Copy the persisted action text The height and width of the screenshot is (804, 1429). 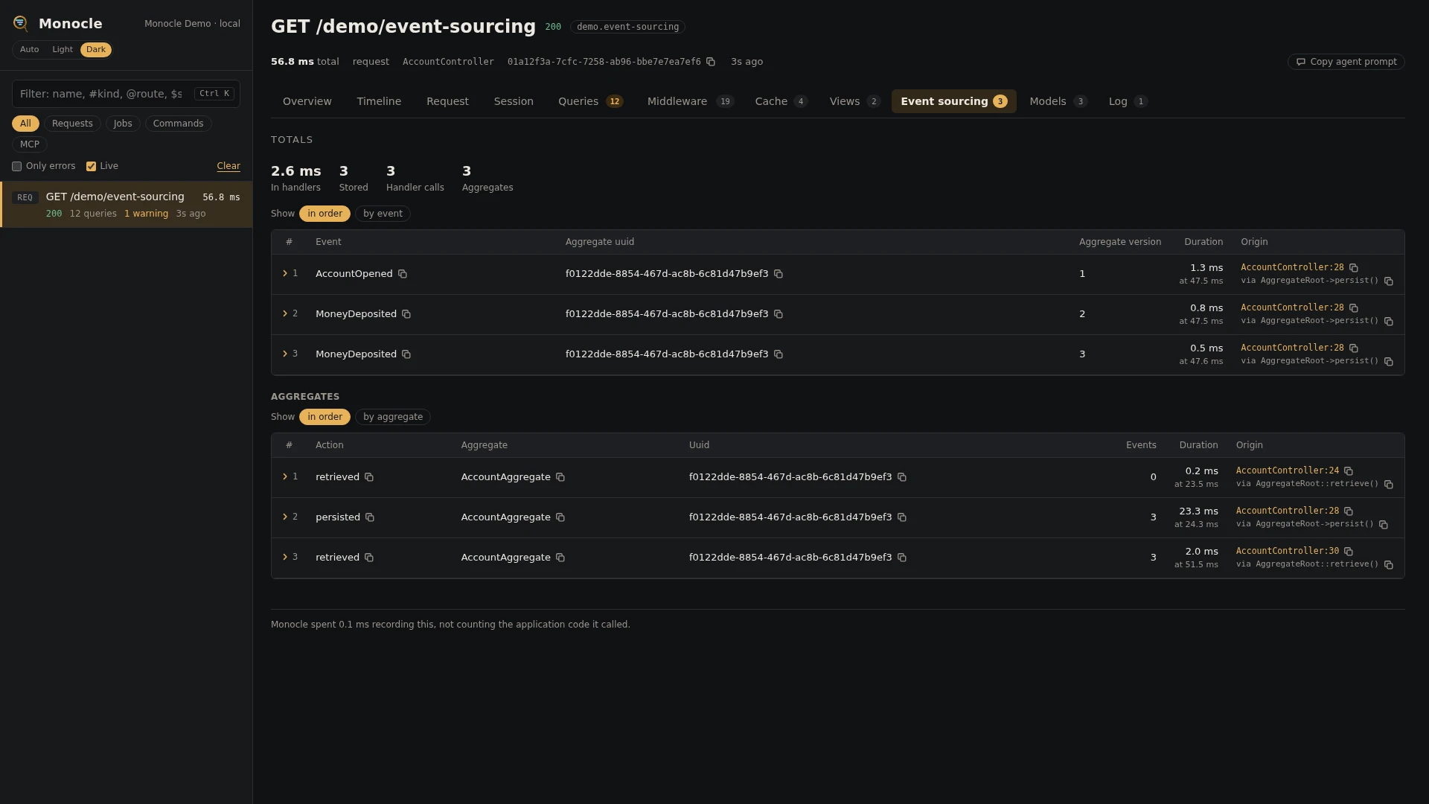click(x=370, y=517)
